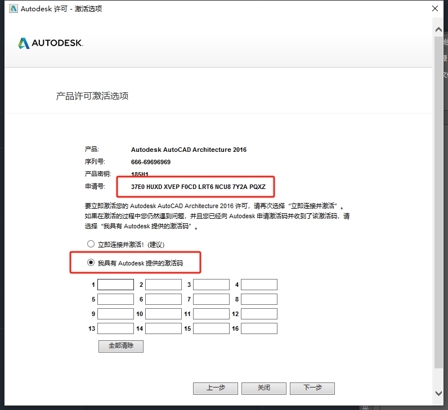Click the vertical scrollbar thumb

[438, 202]
